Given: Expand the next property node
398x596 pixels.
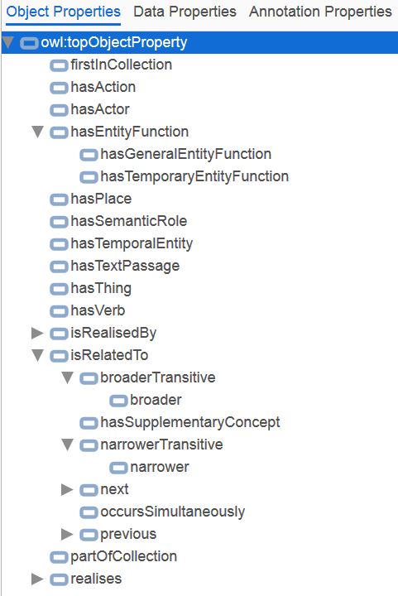Looking at the screenshot, I should (67, 489).
